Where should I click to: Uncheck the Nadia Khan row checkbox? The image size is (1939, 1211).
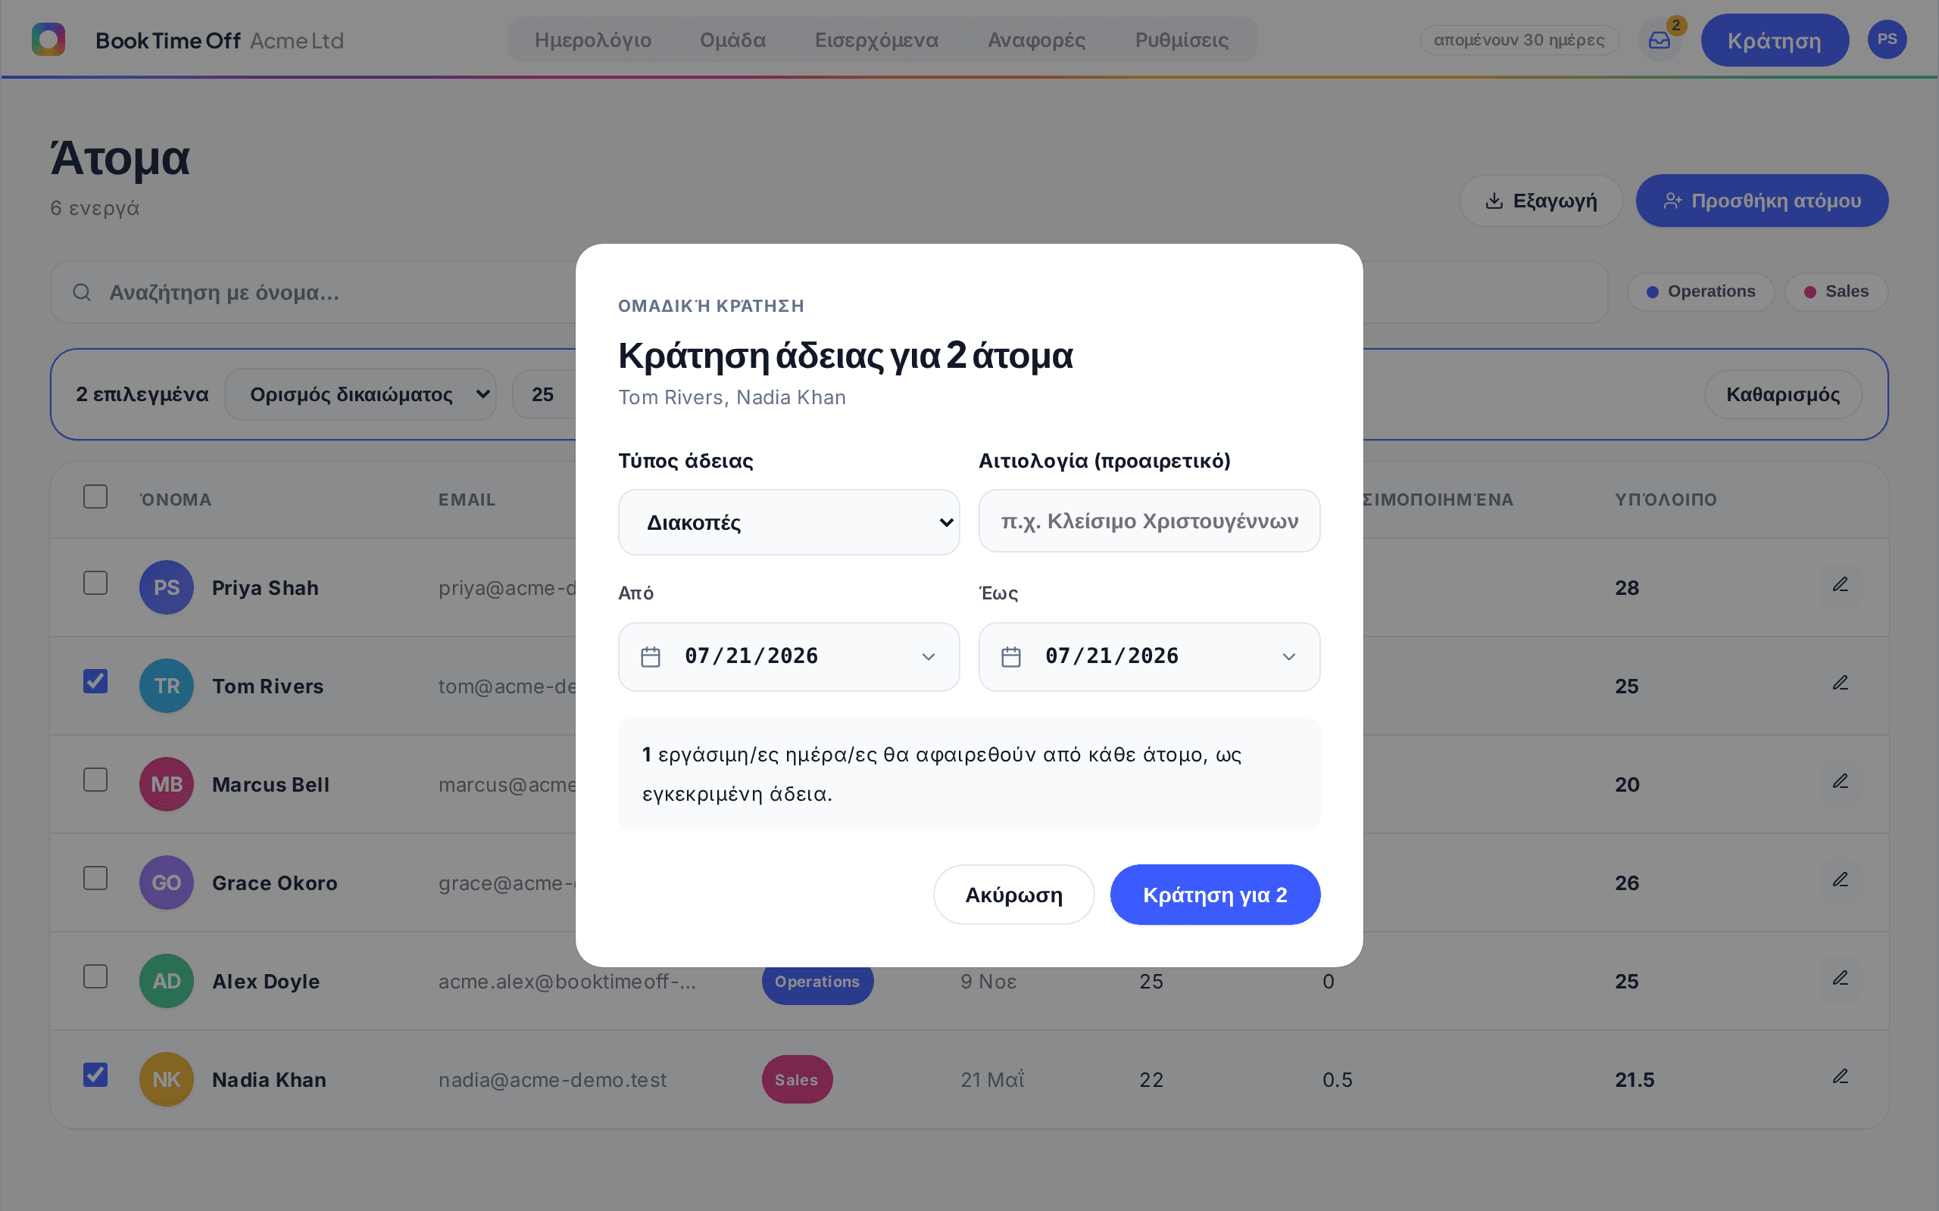95,1076
